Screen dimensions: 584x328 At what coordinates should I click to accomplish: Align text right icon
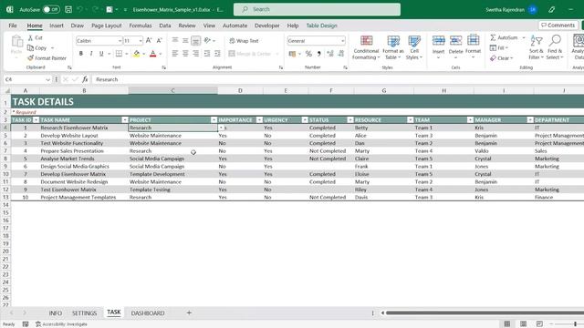[x=195, y=54]
